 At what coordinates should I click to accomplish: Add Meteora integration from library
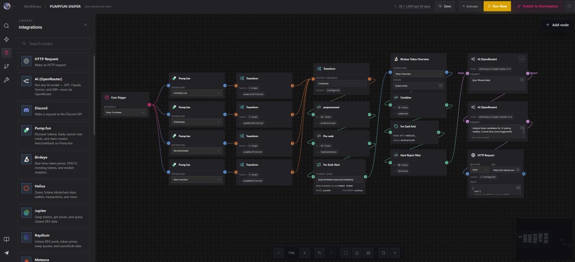pyautogui.click(x=54, y=258)
